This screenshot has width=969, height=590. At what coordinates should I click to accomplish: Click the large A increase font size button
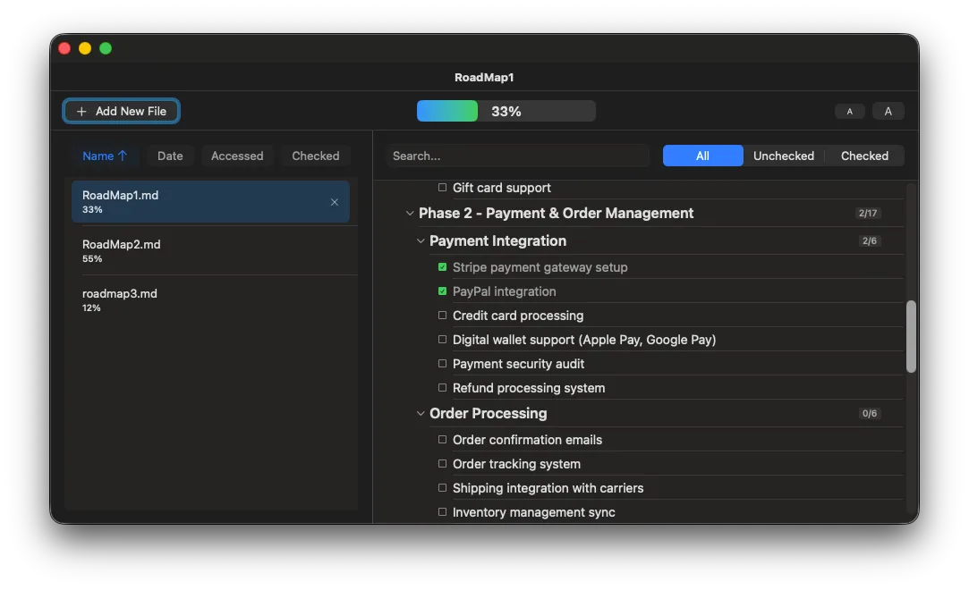(x=888, y=111)
